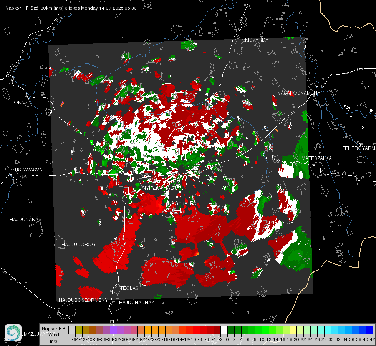Click the Wind label in the legend

click(x=54, y=335)
